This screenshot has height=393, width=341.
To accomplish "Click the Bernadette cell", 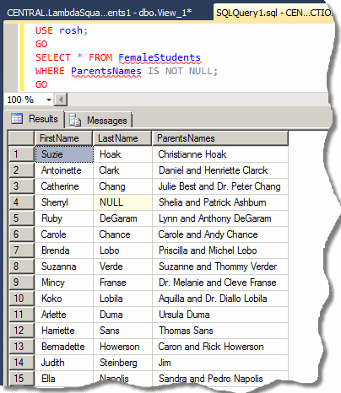I will point(64,347).
